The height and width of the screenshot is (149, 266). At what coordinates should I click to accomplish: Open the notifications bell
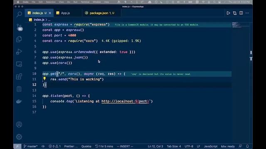point(247,146)
